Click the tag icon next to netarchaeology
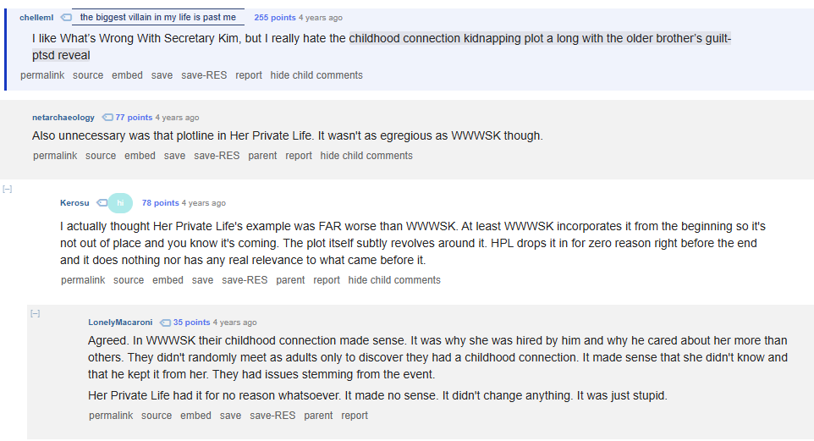The image size is (814, 441). 107,118
